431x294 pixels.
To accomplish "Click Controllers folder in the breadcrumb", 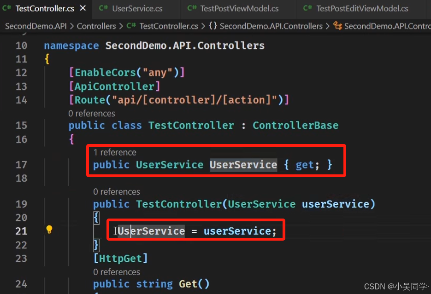I will [96, 26].
